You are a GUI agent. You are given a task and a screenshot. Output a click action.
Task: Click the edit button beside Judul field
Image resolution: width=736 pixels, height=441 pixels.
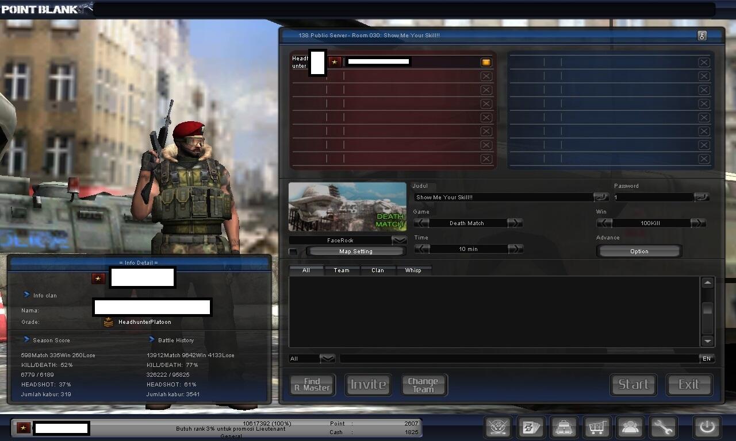601,197
